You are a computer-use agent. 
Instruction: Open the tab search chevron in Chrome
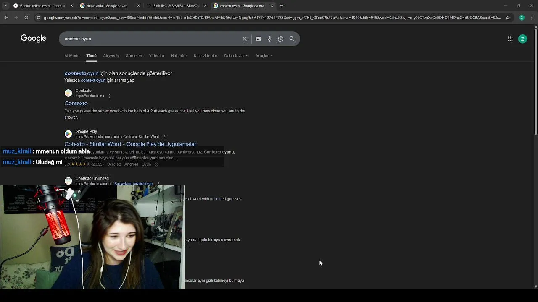pyautogui.click(x=5, y=6)
